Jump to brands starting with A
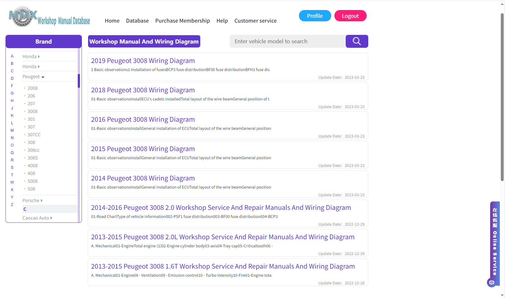The image size is (505, 298). (x=12, y=56)
